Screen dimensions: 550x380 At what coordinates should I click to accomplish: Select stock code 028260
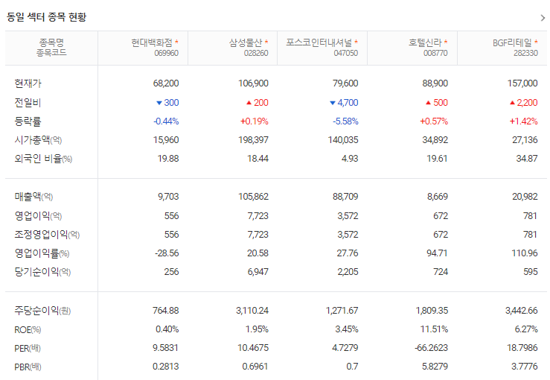tap(256, 54)
